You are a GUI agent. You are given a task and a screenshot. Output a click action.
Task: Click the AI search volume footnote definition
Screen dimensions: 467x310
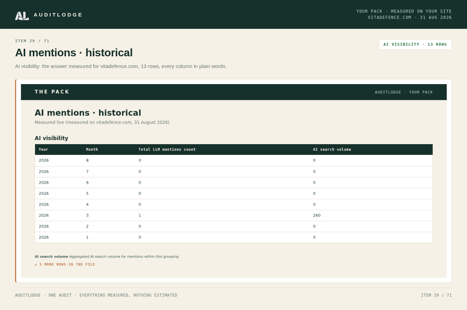[x=106, y=256]
